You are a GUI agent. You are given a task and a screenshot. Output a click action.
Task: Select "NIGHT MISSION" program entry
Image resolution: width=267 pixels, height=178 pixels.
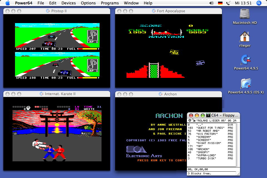point(211,143)
